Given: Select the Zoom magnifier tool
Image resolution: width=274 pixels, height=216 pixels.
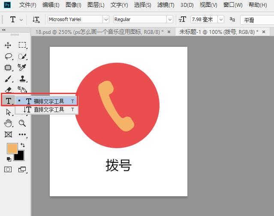Looking at the screenshot, I should [22, 123].
